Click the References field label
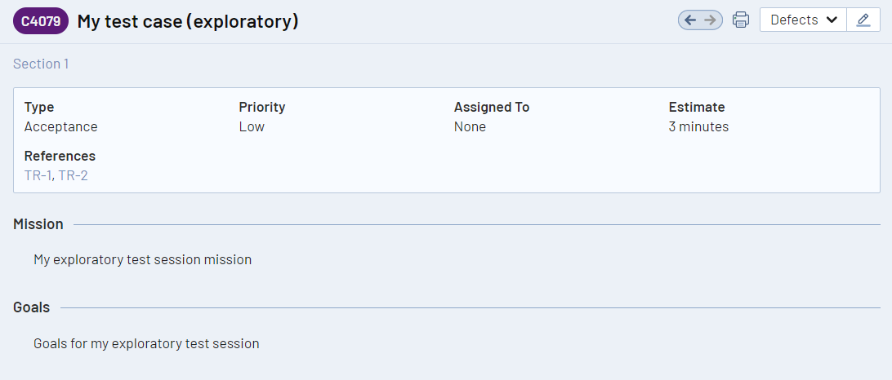 click(60, 156)
